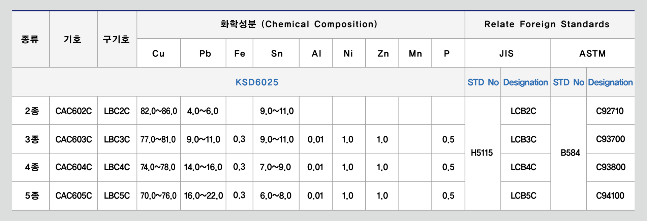647x221 pixels.
Task: Select the CAC602C symbol cell
Action: (x=73, y=111)
